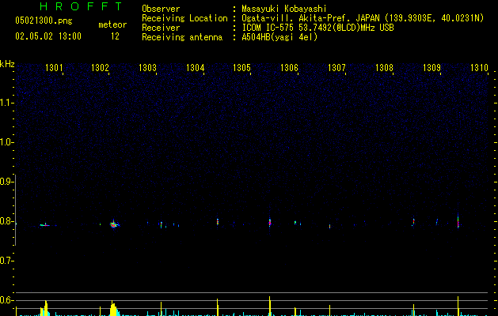
Task: Click the kHz axis unit label
Action: click(x=7, y=64)
